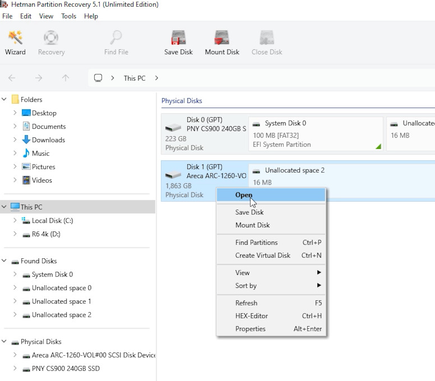Select Find Partitions in context menu
The width and height of the screenshot is (435, 381).
click(x=271, y=243)
